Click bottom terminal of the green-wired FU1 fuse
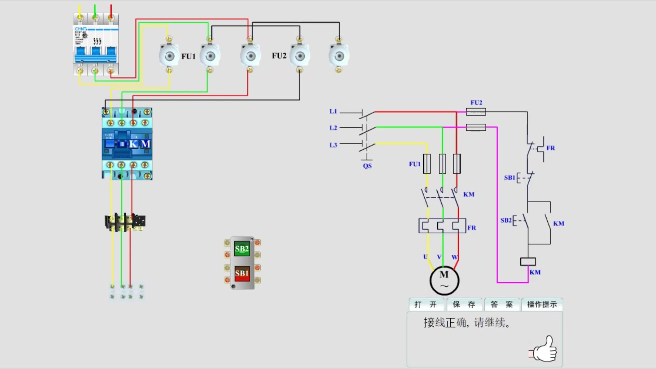Image resolution: width=656 pixels, height=369 pixels. pyautogui.click(x=209, y=70)
